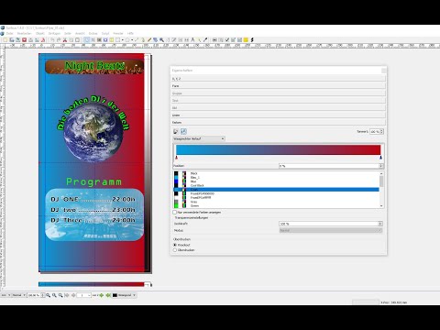
Task: Select the Zoom magnifier tool in the toolbar
Action: coord(161,39)
